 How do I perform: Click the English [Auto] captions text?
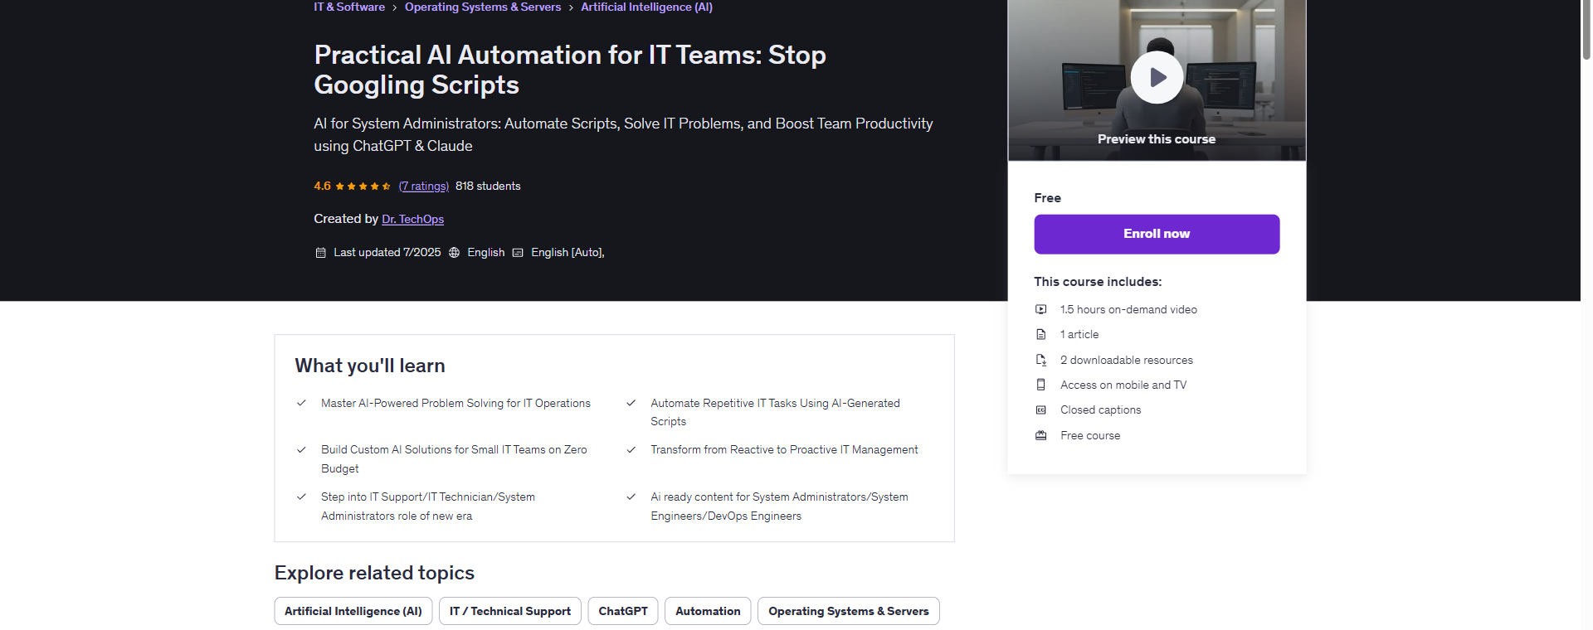(x=568, y=253)
